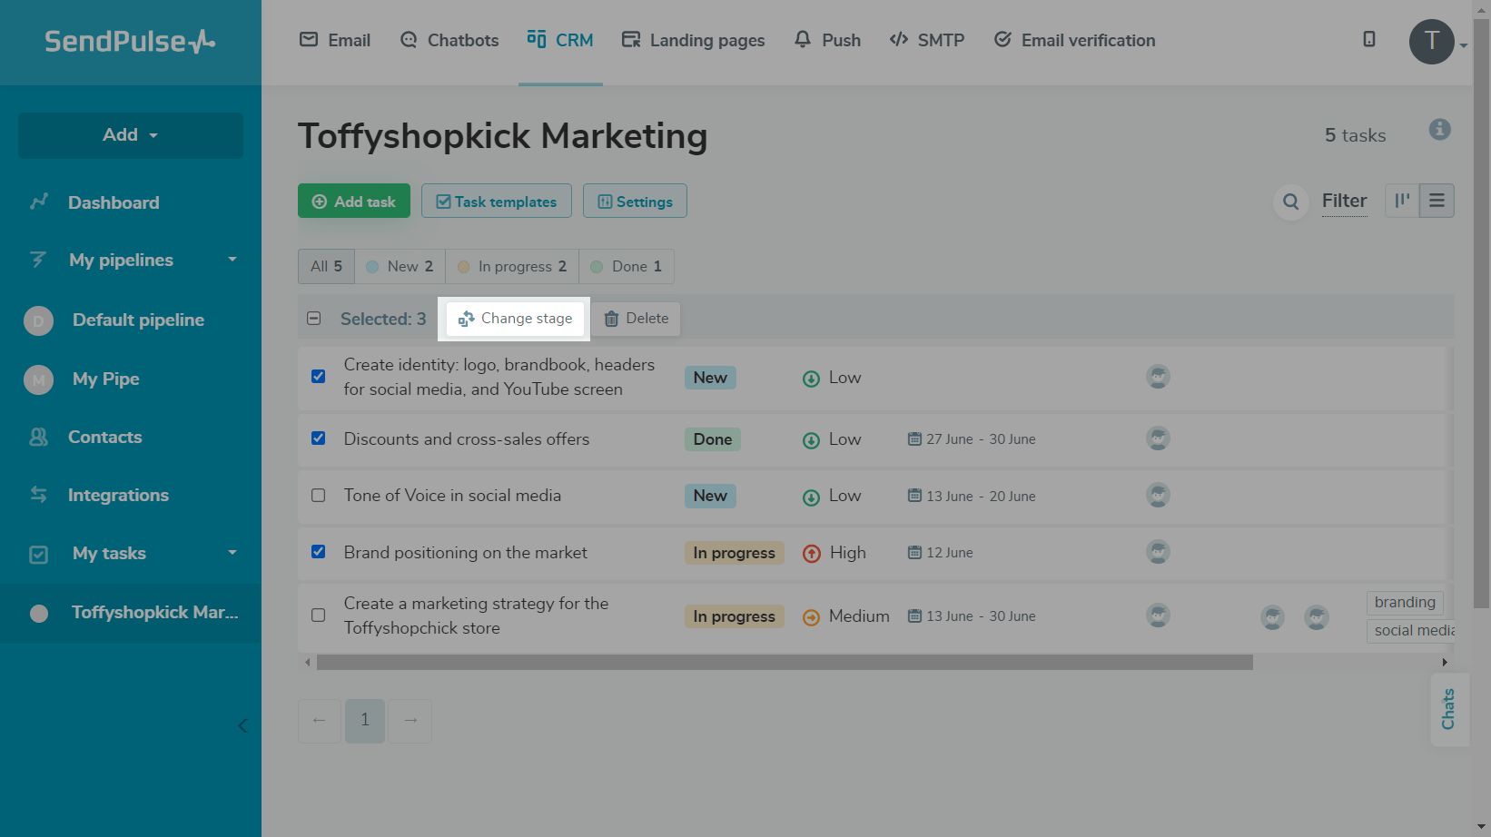Viewport: 1491px width, 837px height.
Task: Click right arrow of horizontal scrollbar
Action: pos(1445,663)
